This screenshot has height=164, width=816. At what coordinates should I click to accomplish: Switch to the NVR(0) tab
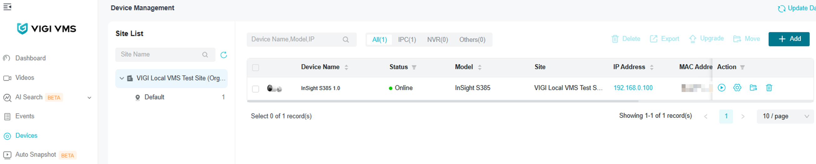(x=438, y=40)
